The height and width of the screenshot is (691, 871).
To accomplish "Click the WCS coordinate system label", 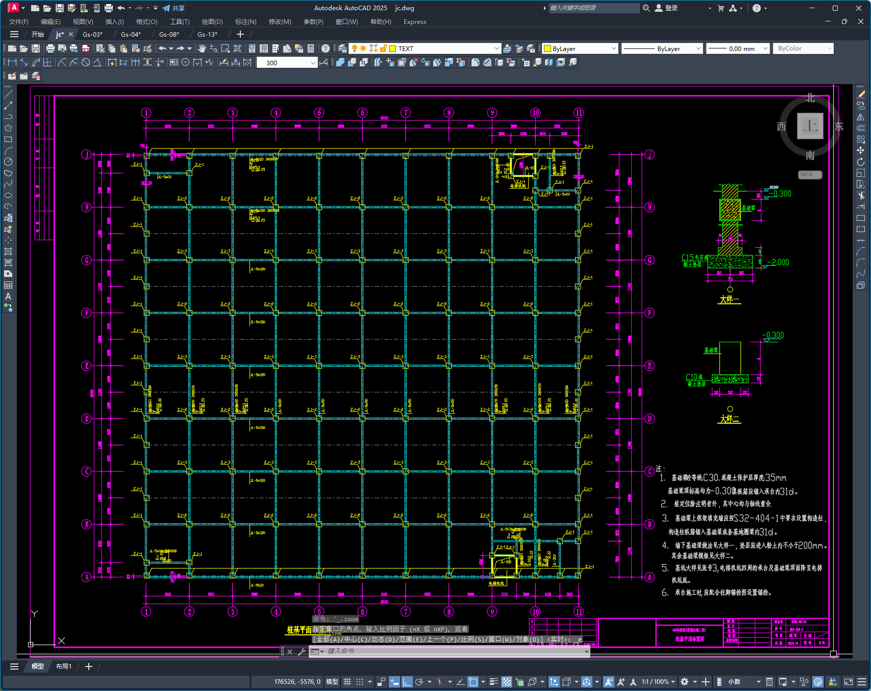I will coord(809,174).
